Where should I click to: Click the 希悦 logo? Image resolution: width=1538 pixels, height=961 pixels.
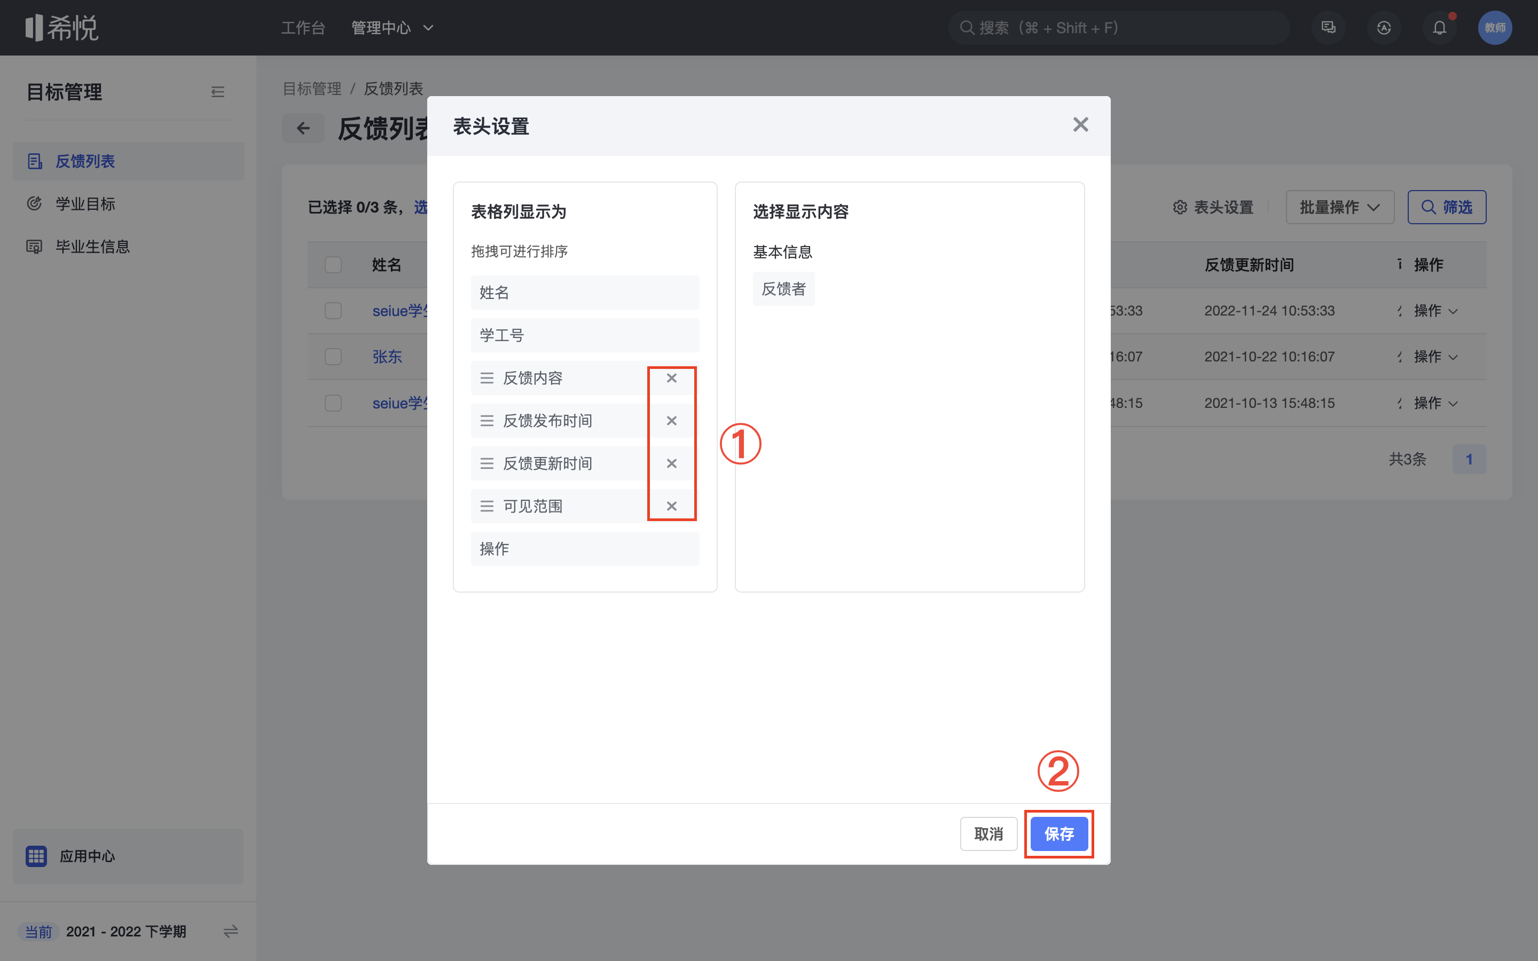click(x=61, y=28)
